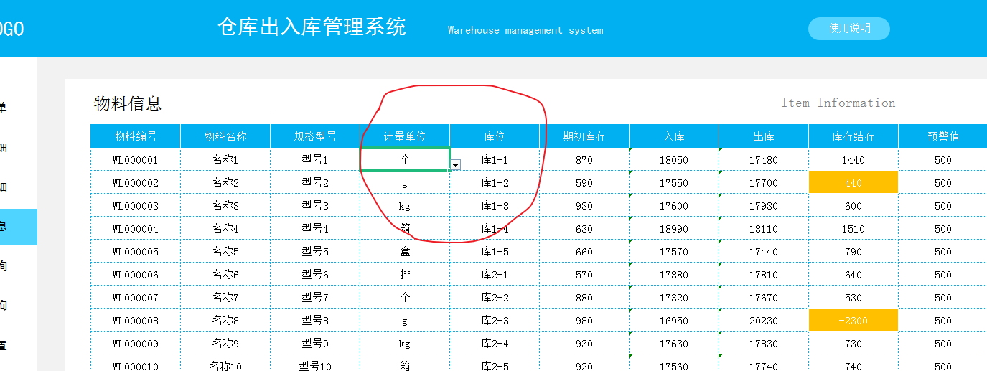Select the 盒 unit cell of WL000005
Viewport: 987px width, 371px height.
coord(405,252)
